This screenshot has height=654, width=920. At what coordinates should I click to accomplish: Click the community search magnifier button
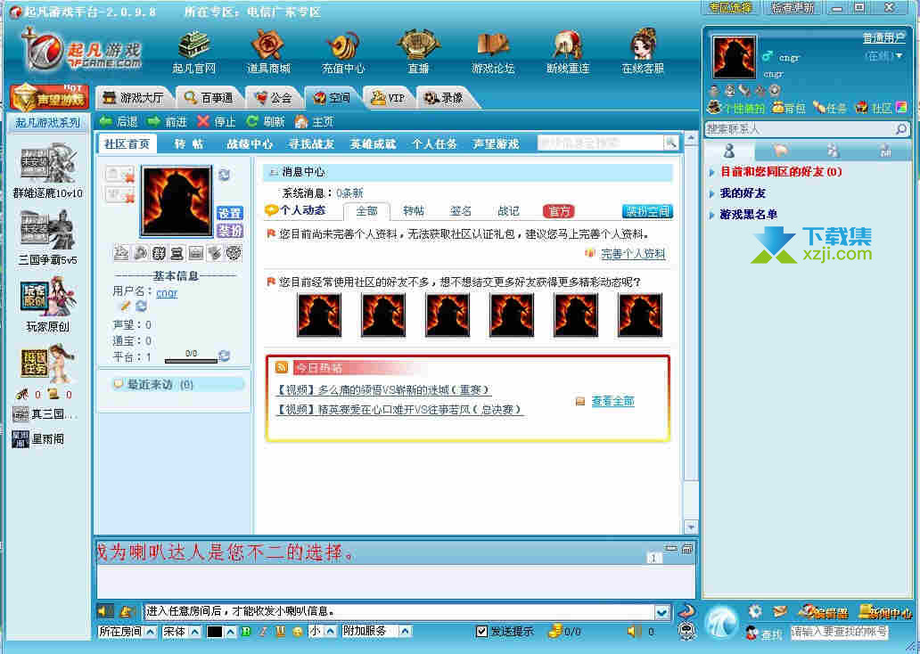[x=670, y=143]
